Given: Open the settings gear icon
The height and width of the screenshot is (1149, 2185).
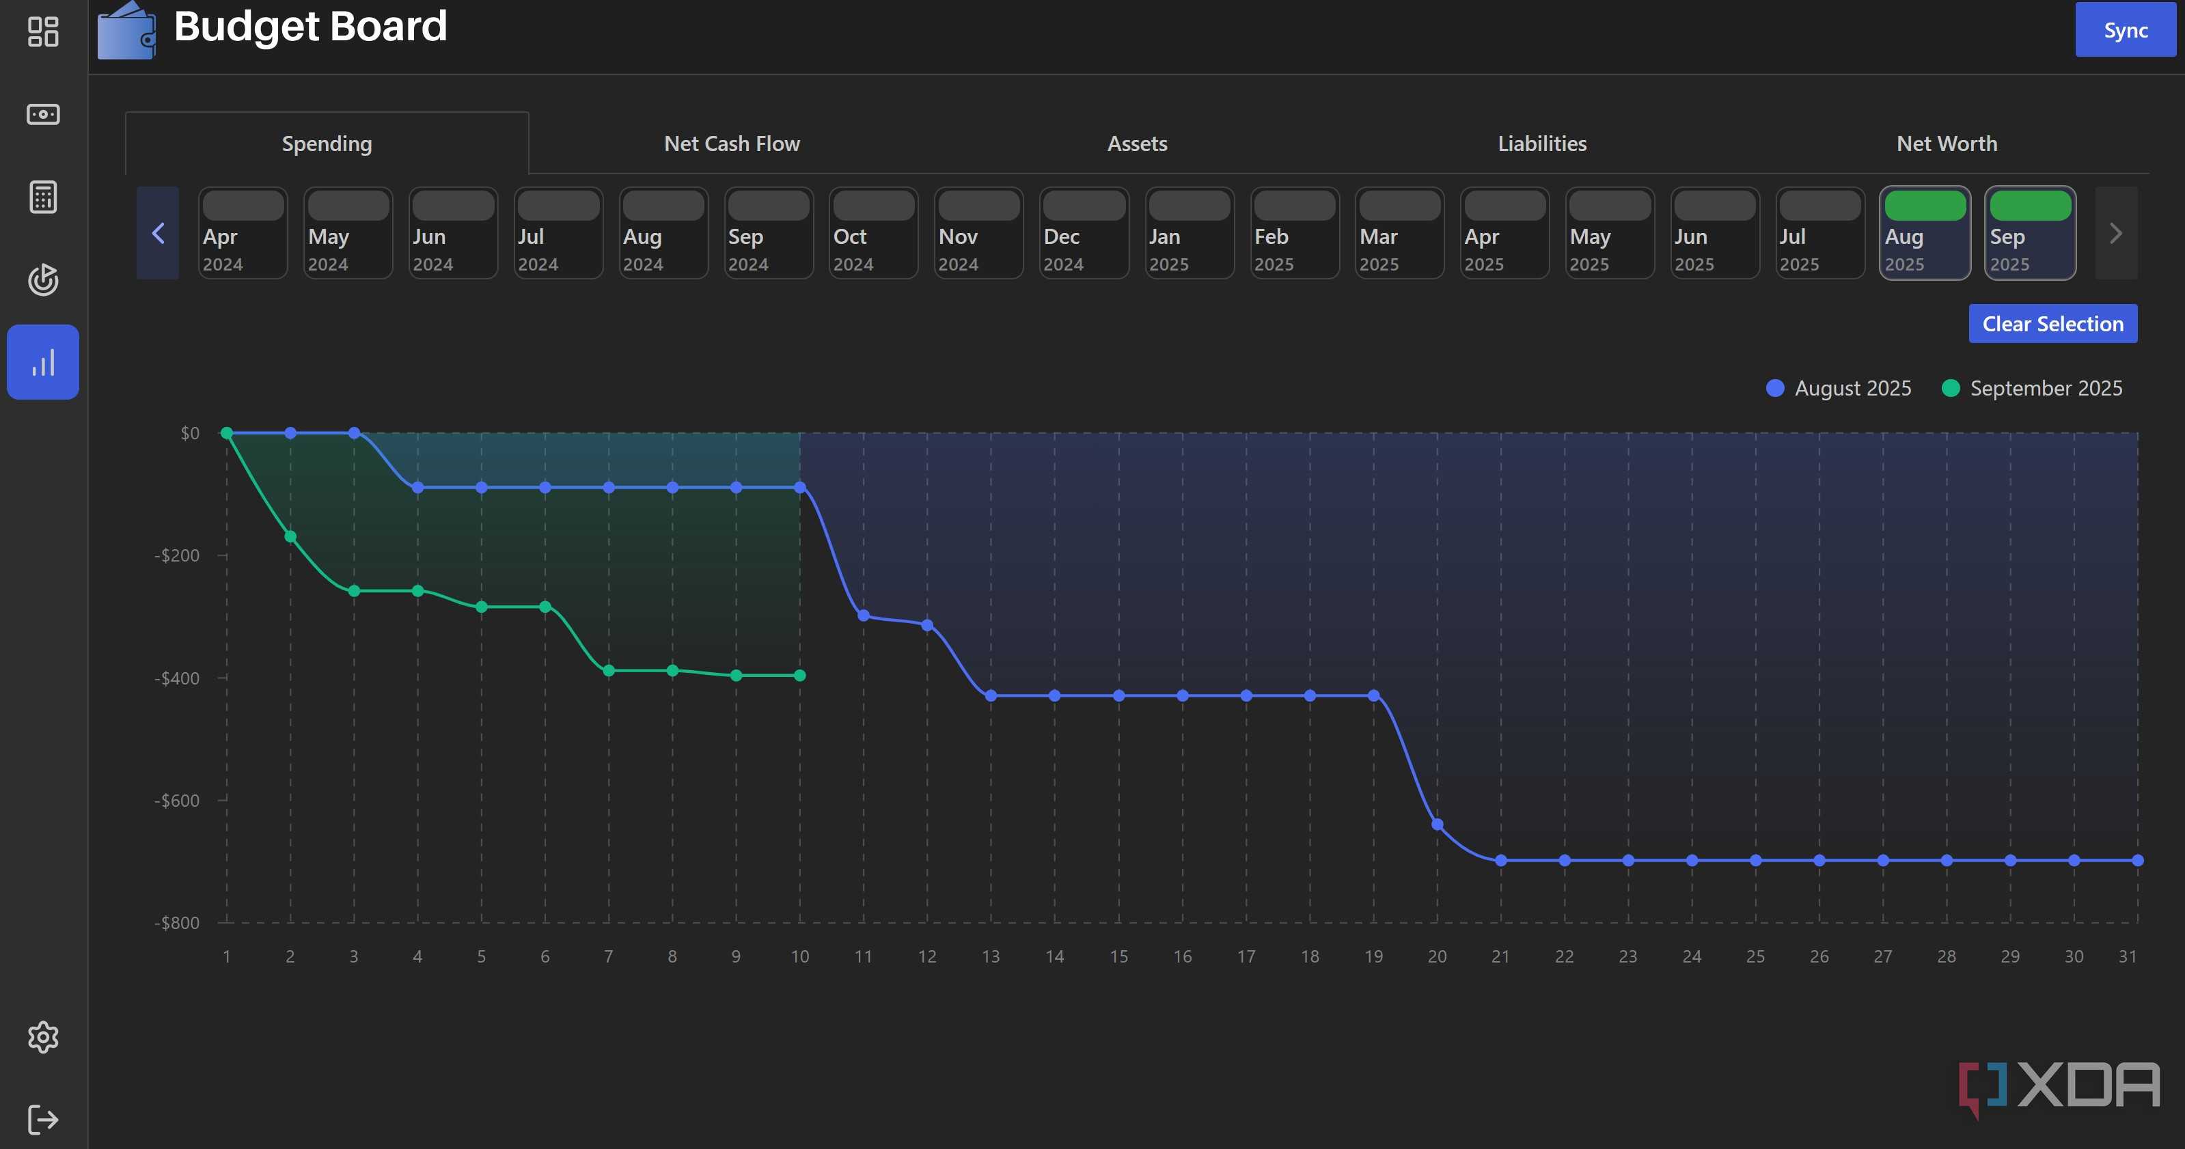Looking at the screenshot, I should [x=42, y=1036].
